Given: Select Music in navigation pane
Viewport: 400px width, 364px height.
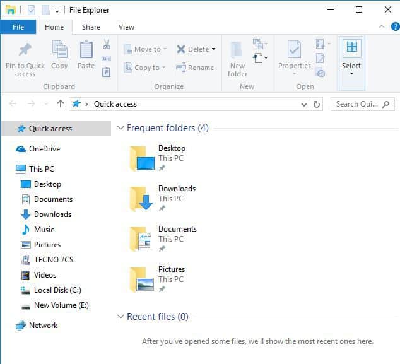Looking at the screenshot, I should (38, 230).
